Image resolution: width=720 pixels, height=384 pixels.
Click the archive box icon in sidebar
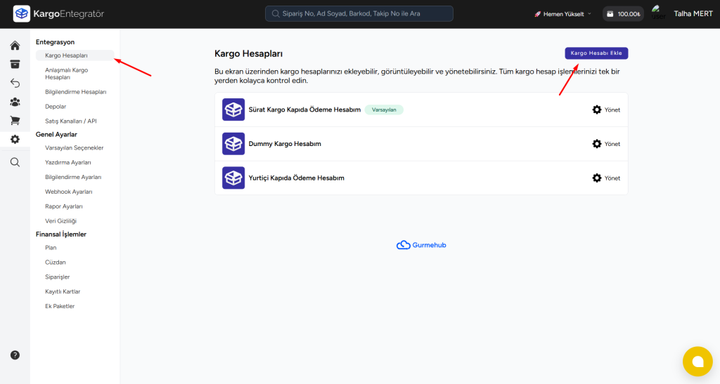pyautogui.click(x=15, y=64)
